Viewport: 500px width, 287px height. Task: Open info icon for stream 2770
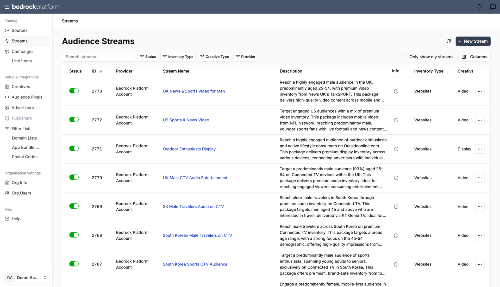pos(396,178)
